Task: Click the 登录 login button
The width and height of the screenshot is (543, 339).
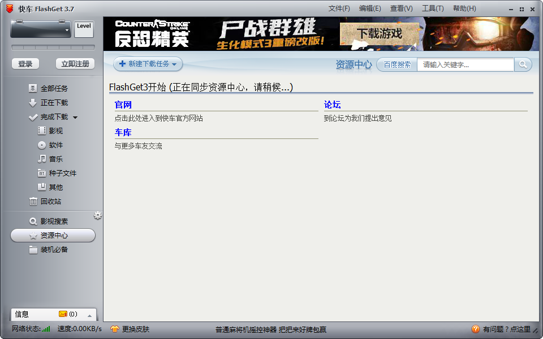Action: pos(25,64)
